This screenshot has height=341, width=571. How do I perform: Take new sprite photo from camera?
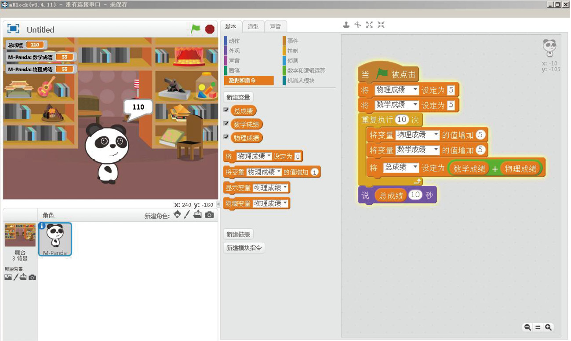click(x=210, y=215)
